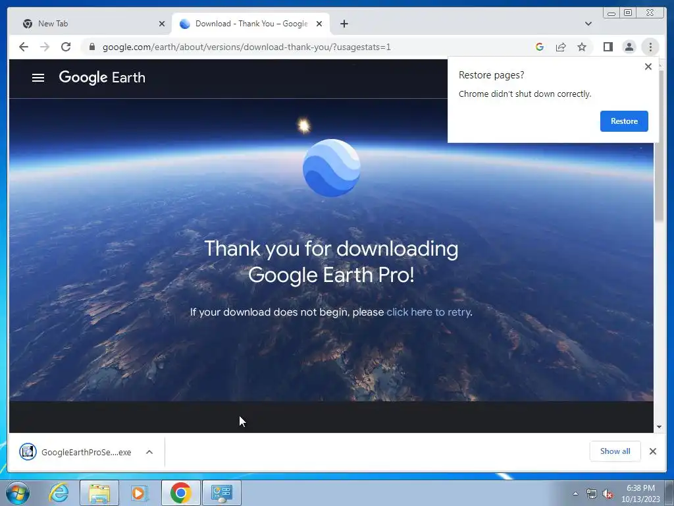
Task: Open the tab search dropdown
Action: (588, 24)
